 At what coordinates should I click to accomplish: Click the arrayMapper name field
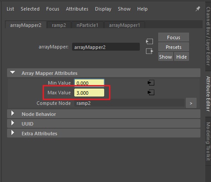[106, 47]
